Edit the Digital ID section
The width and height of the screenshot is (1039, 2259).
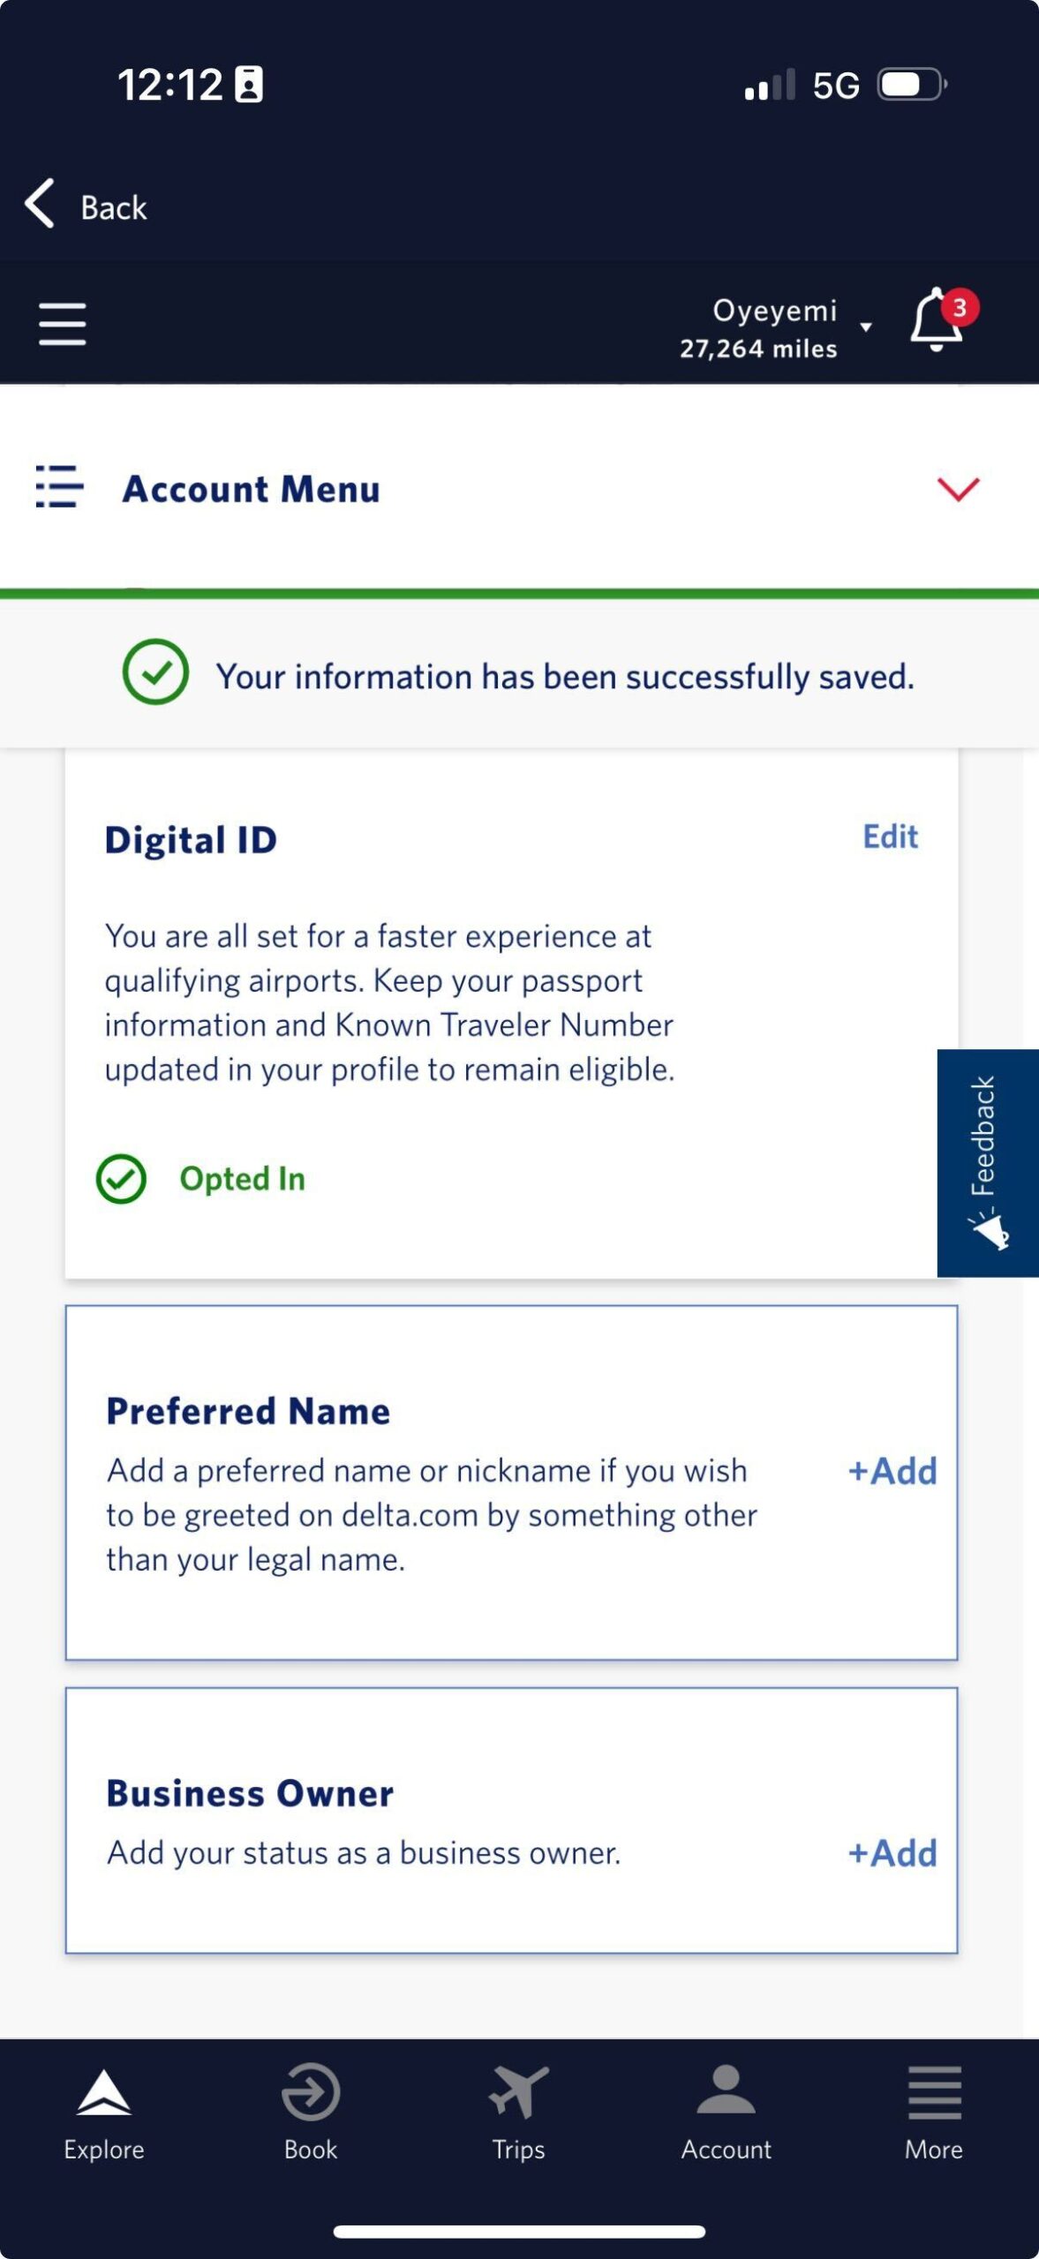(889, 836)
